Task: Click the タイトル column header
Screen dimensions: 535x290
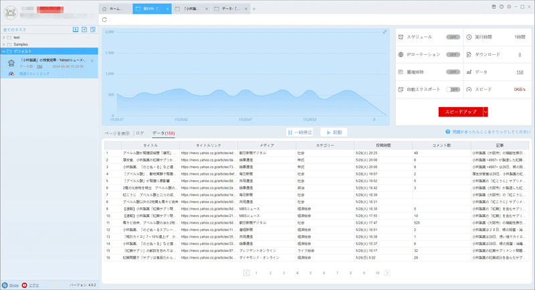Action: tap(150, 145)
